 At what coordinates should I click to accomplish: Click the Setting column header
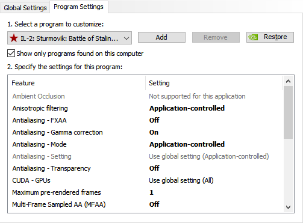(x=214, y=83)
